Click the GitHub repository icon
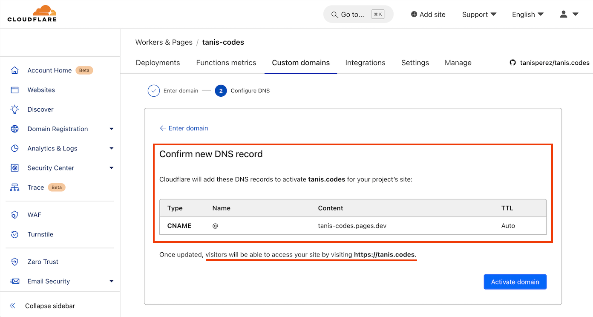This screenshot has height=317, width=593. click(x=512, y=62)
